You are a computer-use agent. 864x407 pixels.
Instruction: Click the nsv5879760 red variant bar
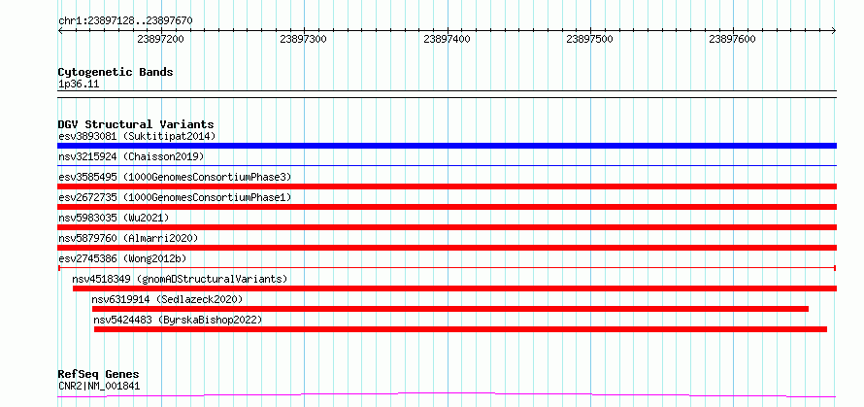click(x=447, y=248)
